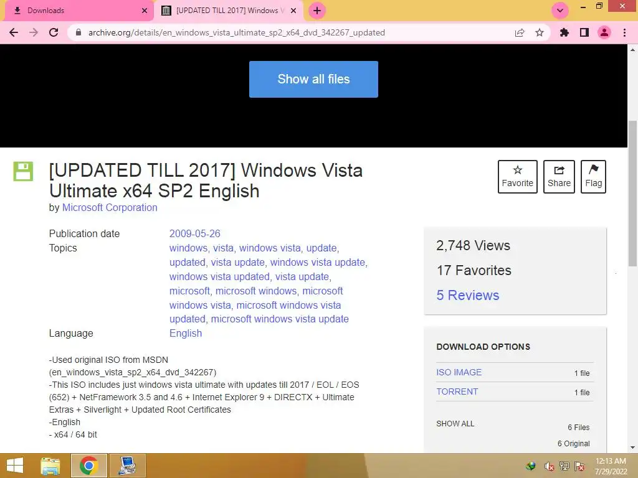Viewport: 638px width, 478px height.
Task: Bookmark this page with the star icon
Action: pos(540,32)
